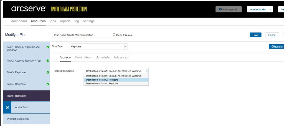The image size is (284, 126).
Task: Click Add a Task
Action: point(27,107)
